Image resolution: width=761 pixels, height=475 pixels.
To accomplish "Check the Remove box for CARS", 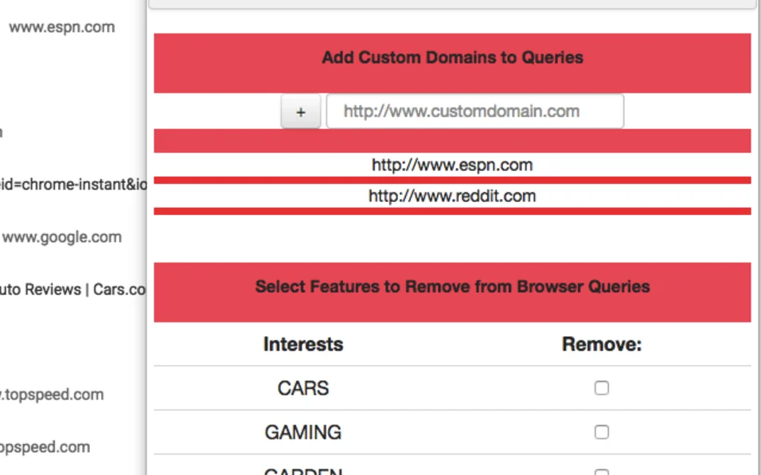I will [601, 387].
